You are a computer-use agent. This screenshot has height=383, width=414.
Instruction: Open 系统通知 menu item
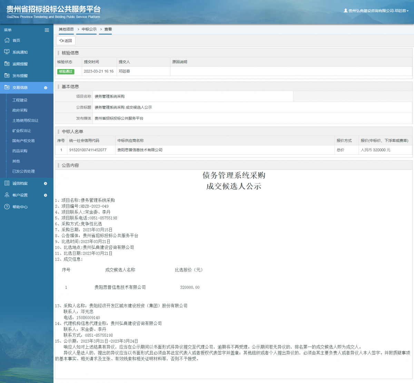[27, 52]
